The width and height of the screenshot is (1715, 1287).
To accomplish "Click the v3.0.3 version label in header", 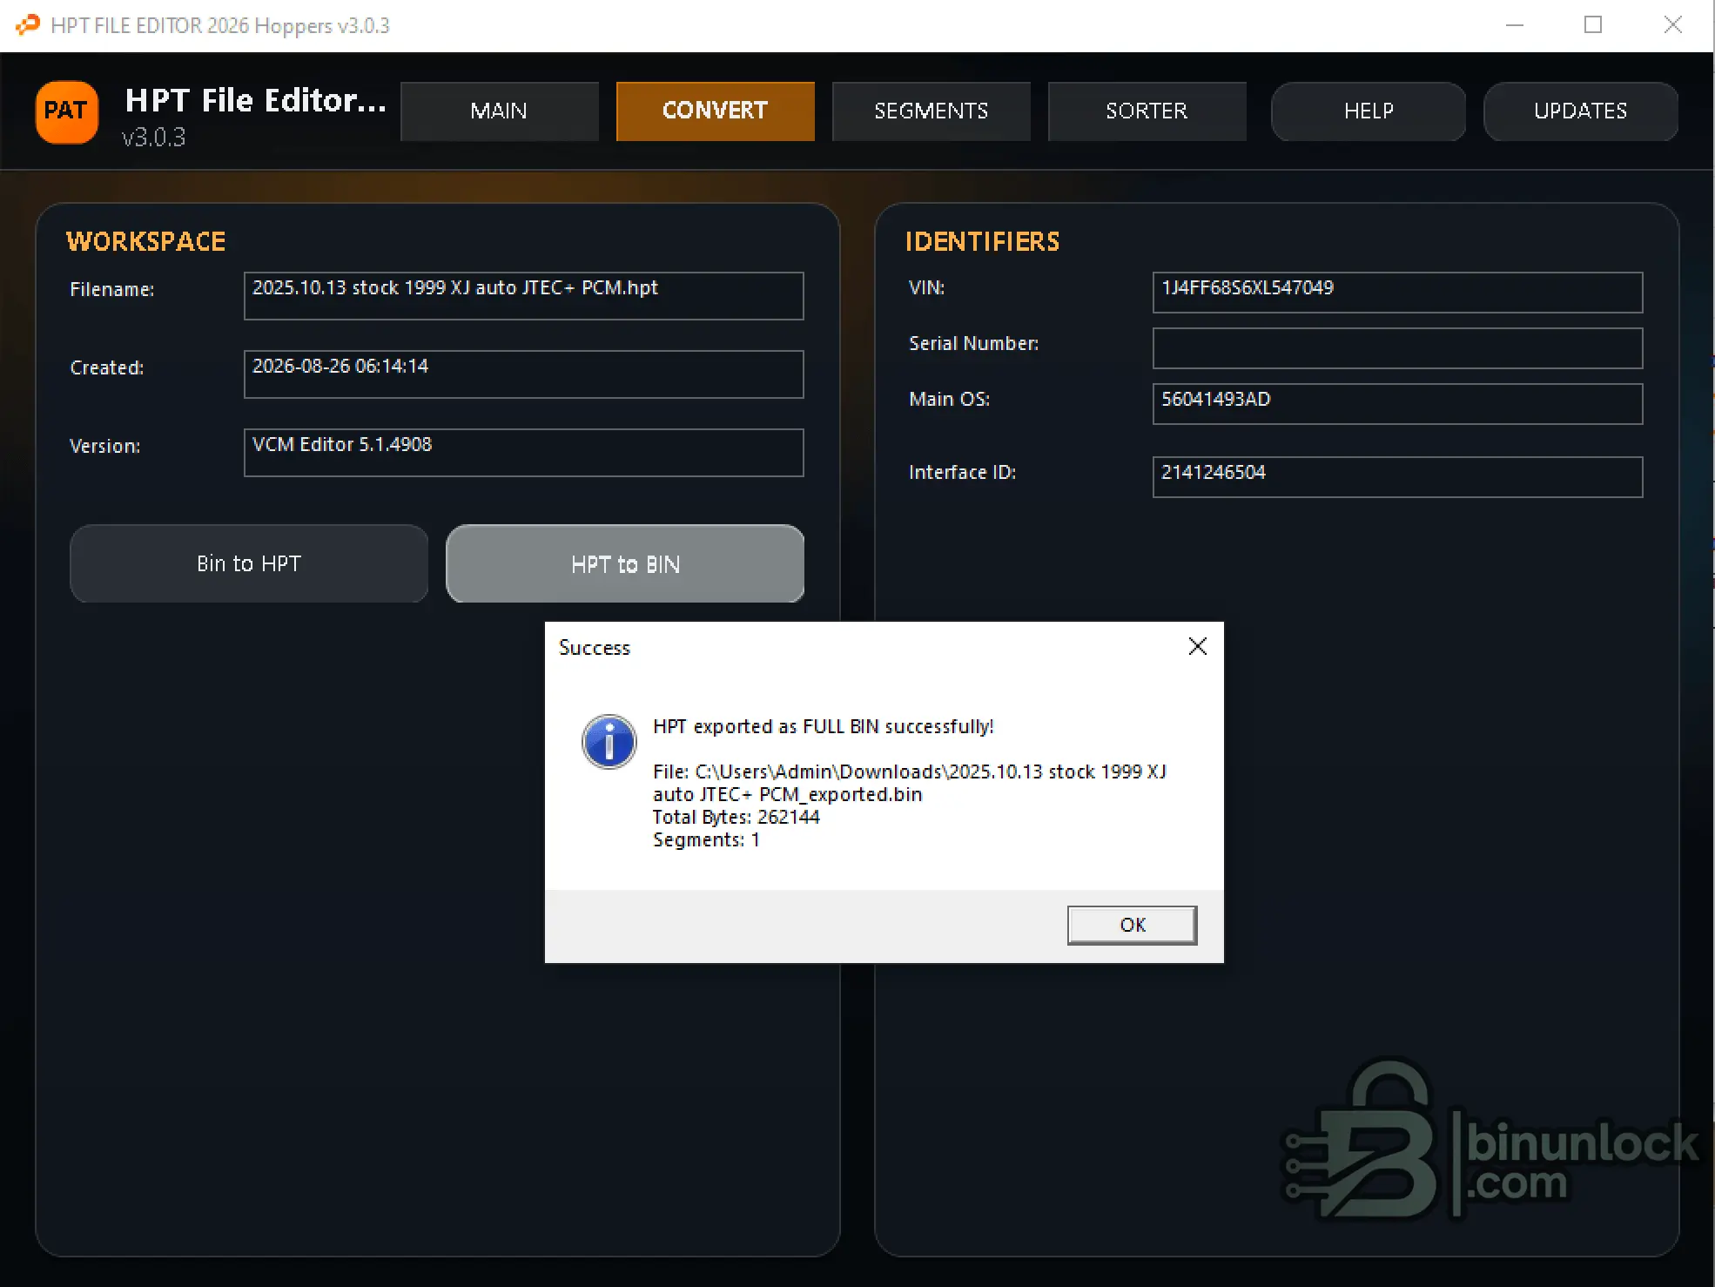I will 154,138.
